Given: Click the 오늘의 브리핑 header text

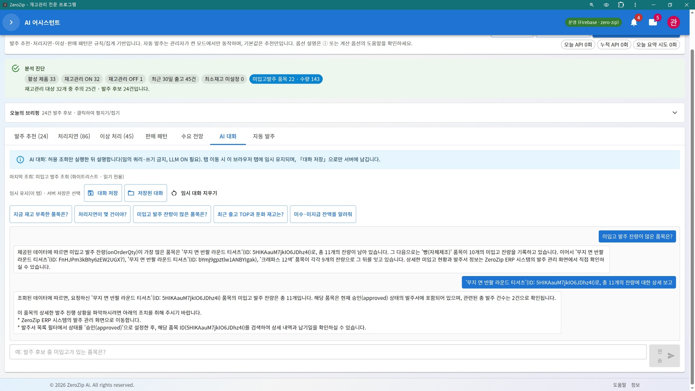Looking at the screenshot, I should [24, 113].
